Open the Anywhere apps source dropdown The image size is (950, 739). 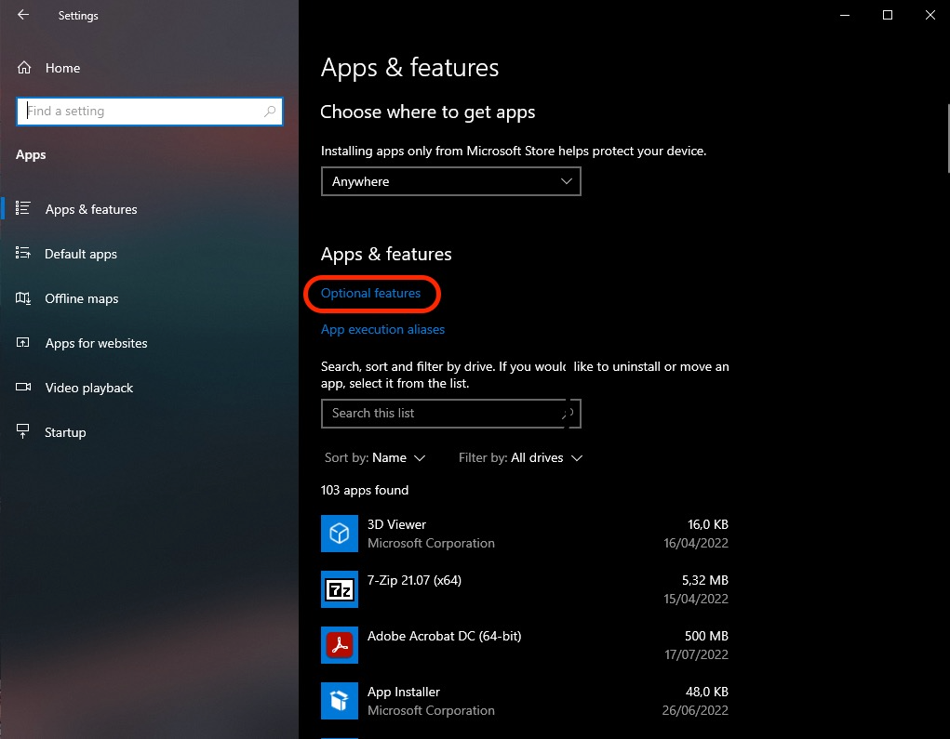(x=450, y=181)
